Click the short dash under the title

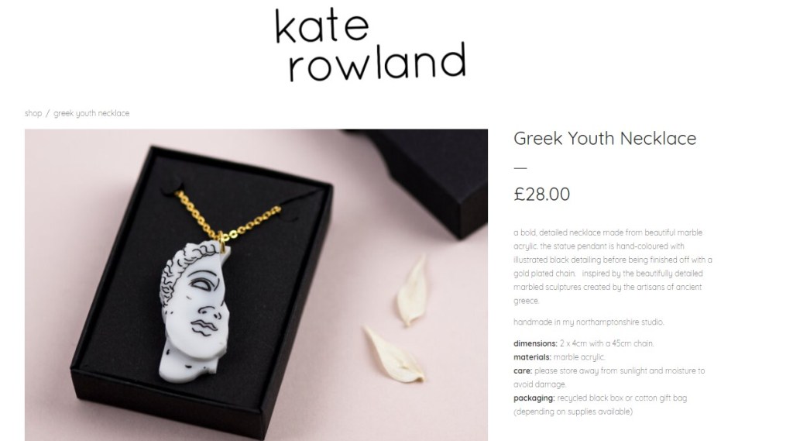(520, 167)
